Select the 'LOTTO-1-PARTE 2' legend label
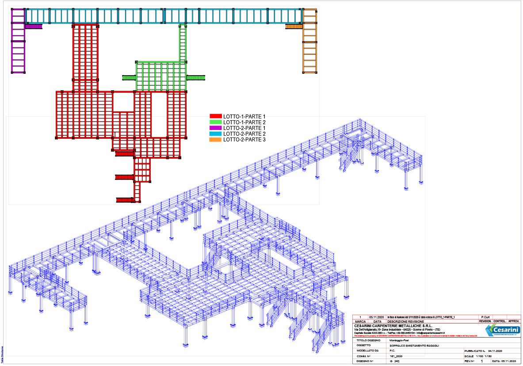The height and width of the screenshot is (366, 523). click(x=244, y=122)
